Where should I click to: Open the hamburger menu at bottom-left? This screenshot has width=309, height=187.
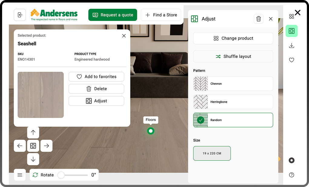20,175
